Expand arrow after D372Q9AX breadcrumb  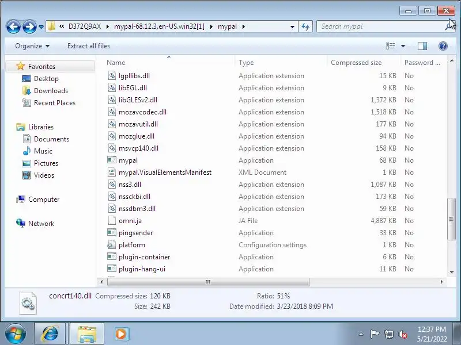coord(108,26)
